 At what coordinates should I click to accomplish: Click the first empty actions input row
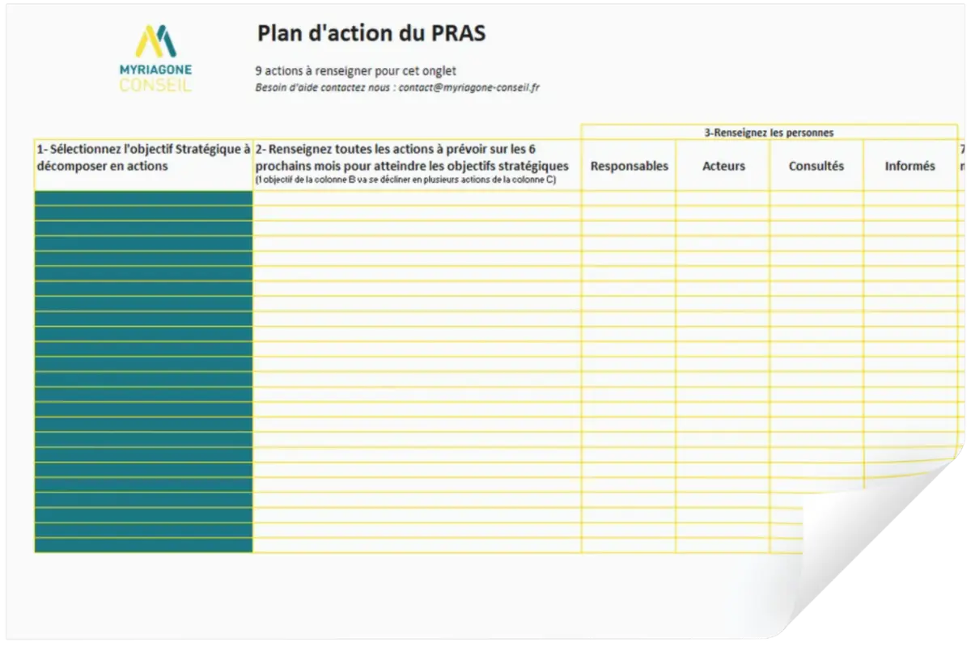pyautogui.click(x=418, y=198)
